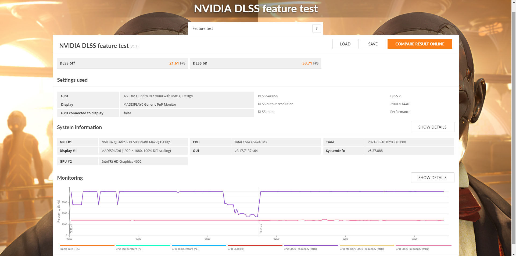This screenshot has height=256, width=516.
Task: Expand Monitoring with SHOW DETAILS
Action: 432,178
